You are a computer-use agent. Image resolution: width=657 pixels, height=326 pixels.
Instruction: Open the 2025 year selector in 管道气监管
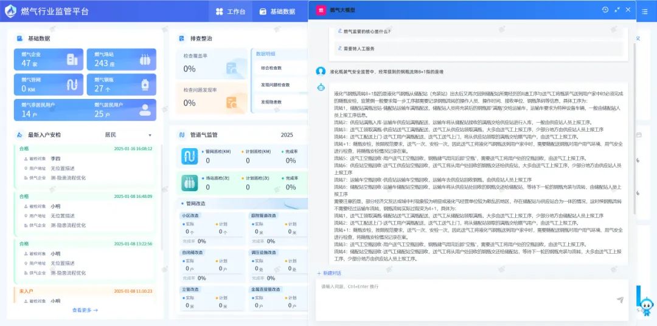[287, 135]
